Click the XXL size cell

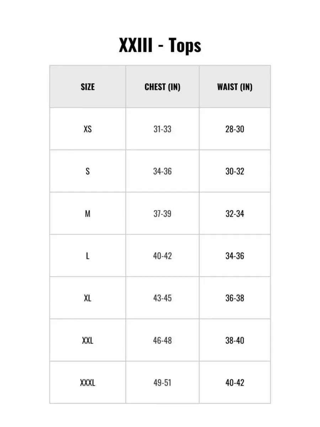88,341
